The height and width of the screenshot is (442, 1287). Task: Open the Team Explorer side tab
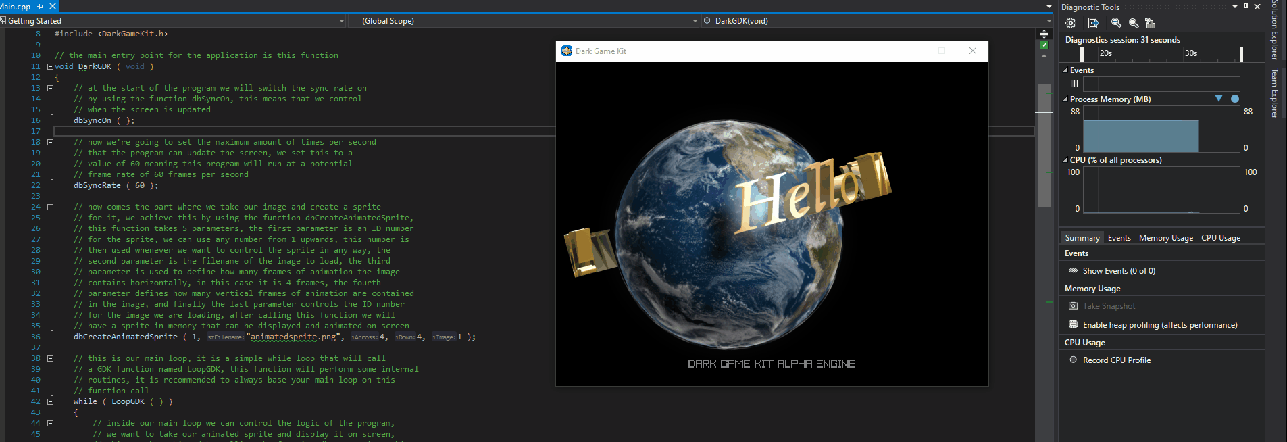[x=1275, y=93]
